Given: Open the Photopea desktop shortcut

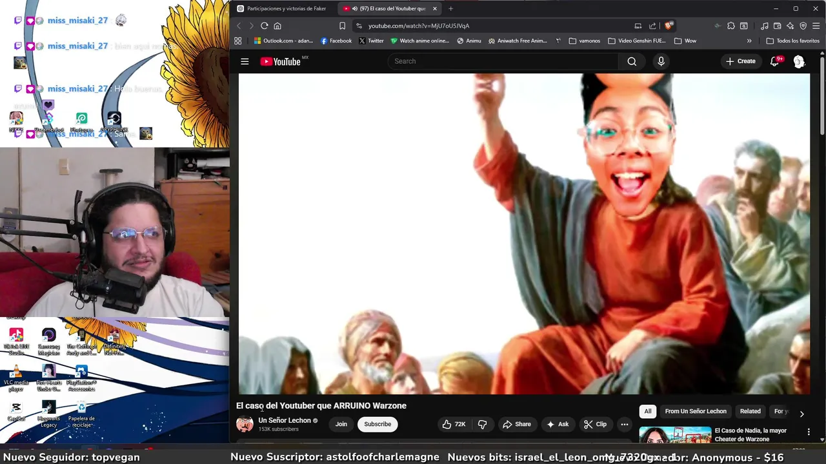Looking at the screenshot, I should [81, 122].
